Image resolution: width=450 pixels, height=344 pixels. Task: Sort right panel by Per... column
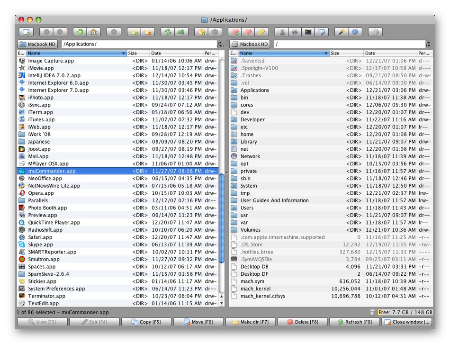pos(425,54)
